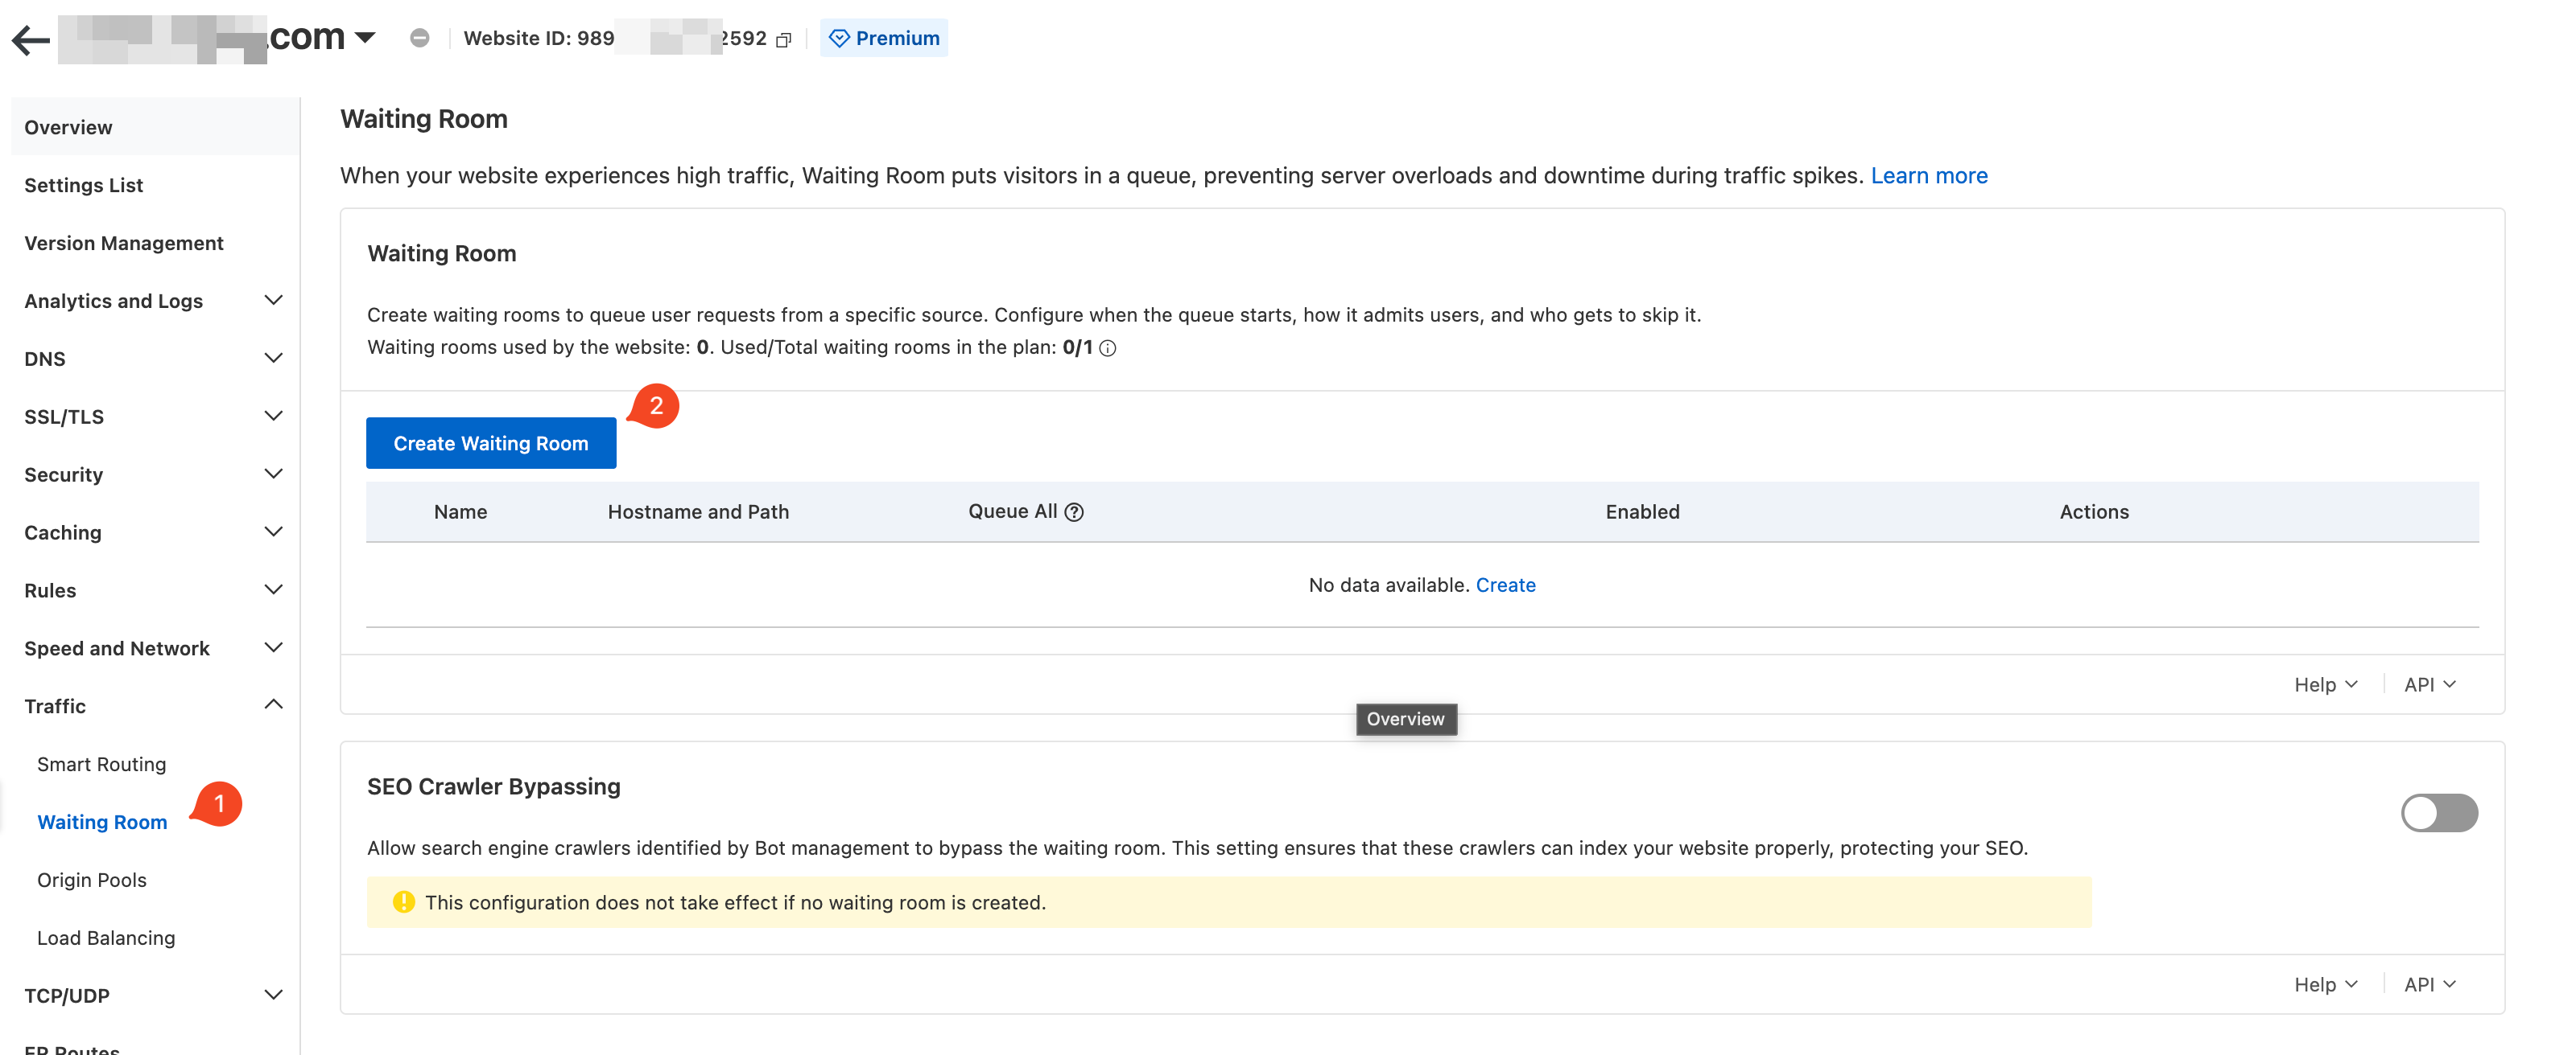Screen dimensions: 2576x1055
Task: Click the Premium diamond badge
Action: (883, 38)
